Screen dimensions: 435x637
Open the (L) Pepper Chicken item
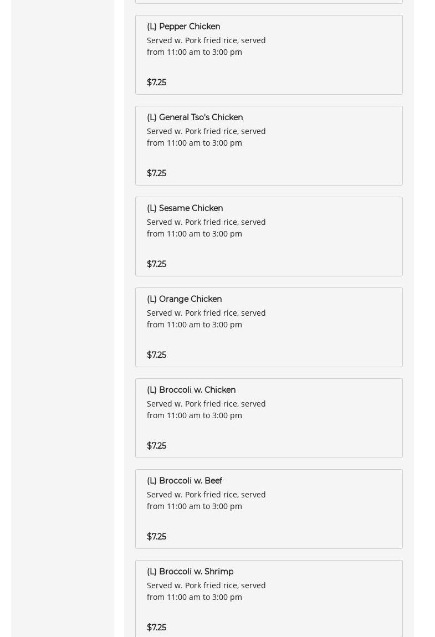[183, 27]
